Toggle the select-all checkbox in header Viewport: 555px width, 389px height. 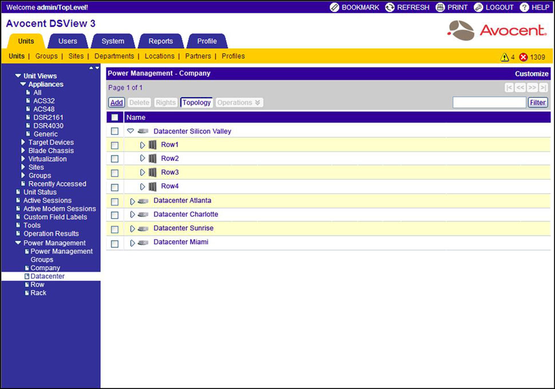(115, 117)
